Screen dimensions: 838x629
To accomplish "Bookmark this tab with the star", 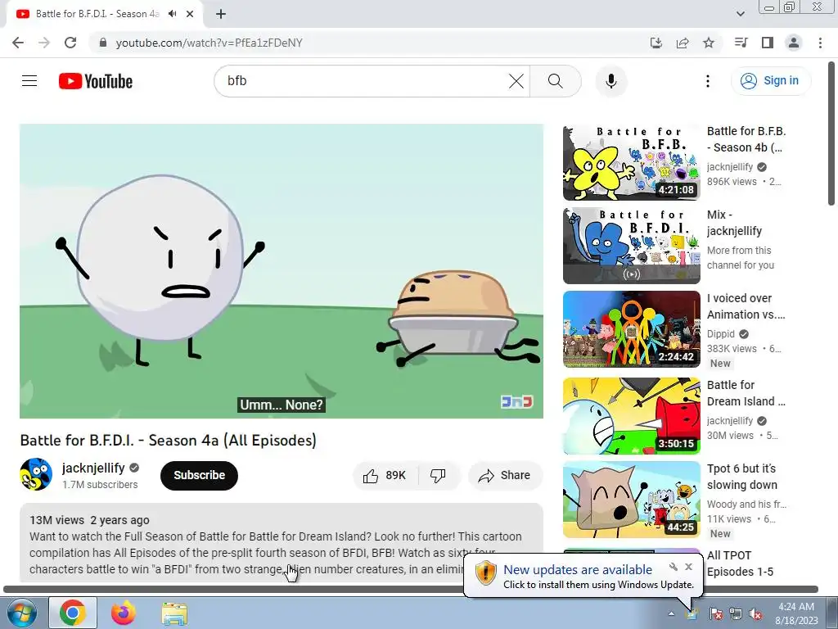I will (709, 43).
